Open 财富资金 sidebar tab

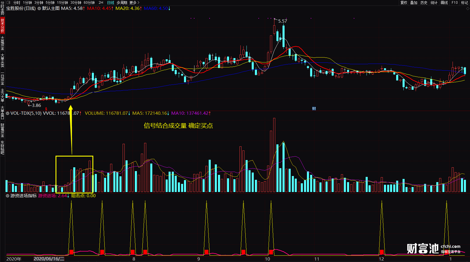2,130
